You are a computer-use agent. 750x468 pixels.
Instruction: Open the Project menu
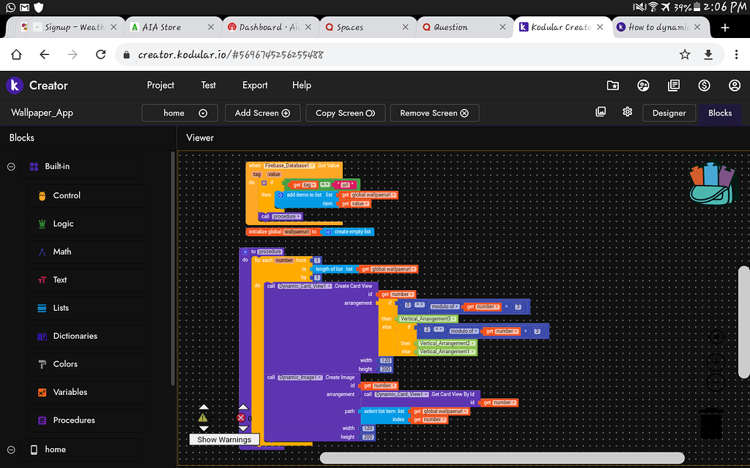pyautogui.click(x=160, y=86)
